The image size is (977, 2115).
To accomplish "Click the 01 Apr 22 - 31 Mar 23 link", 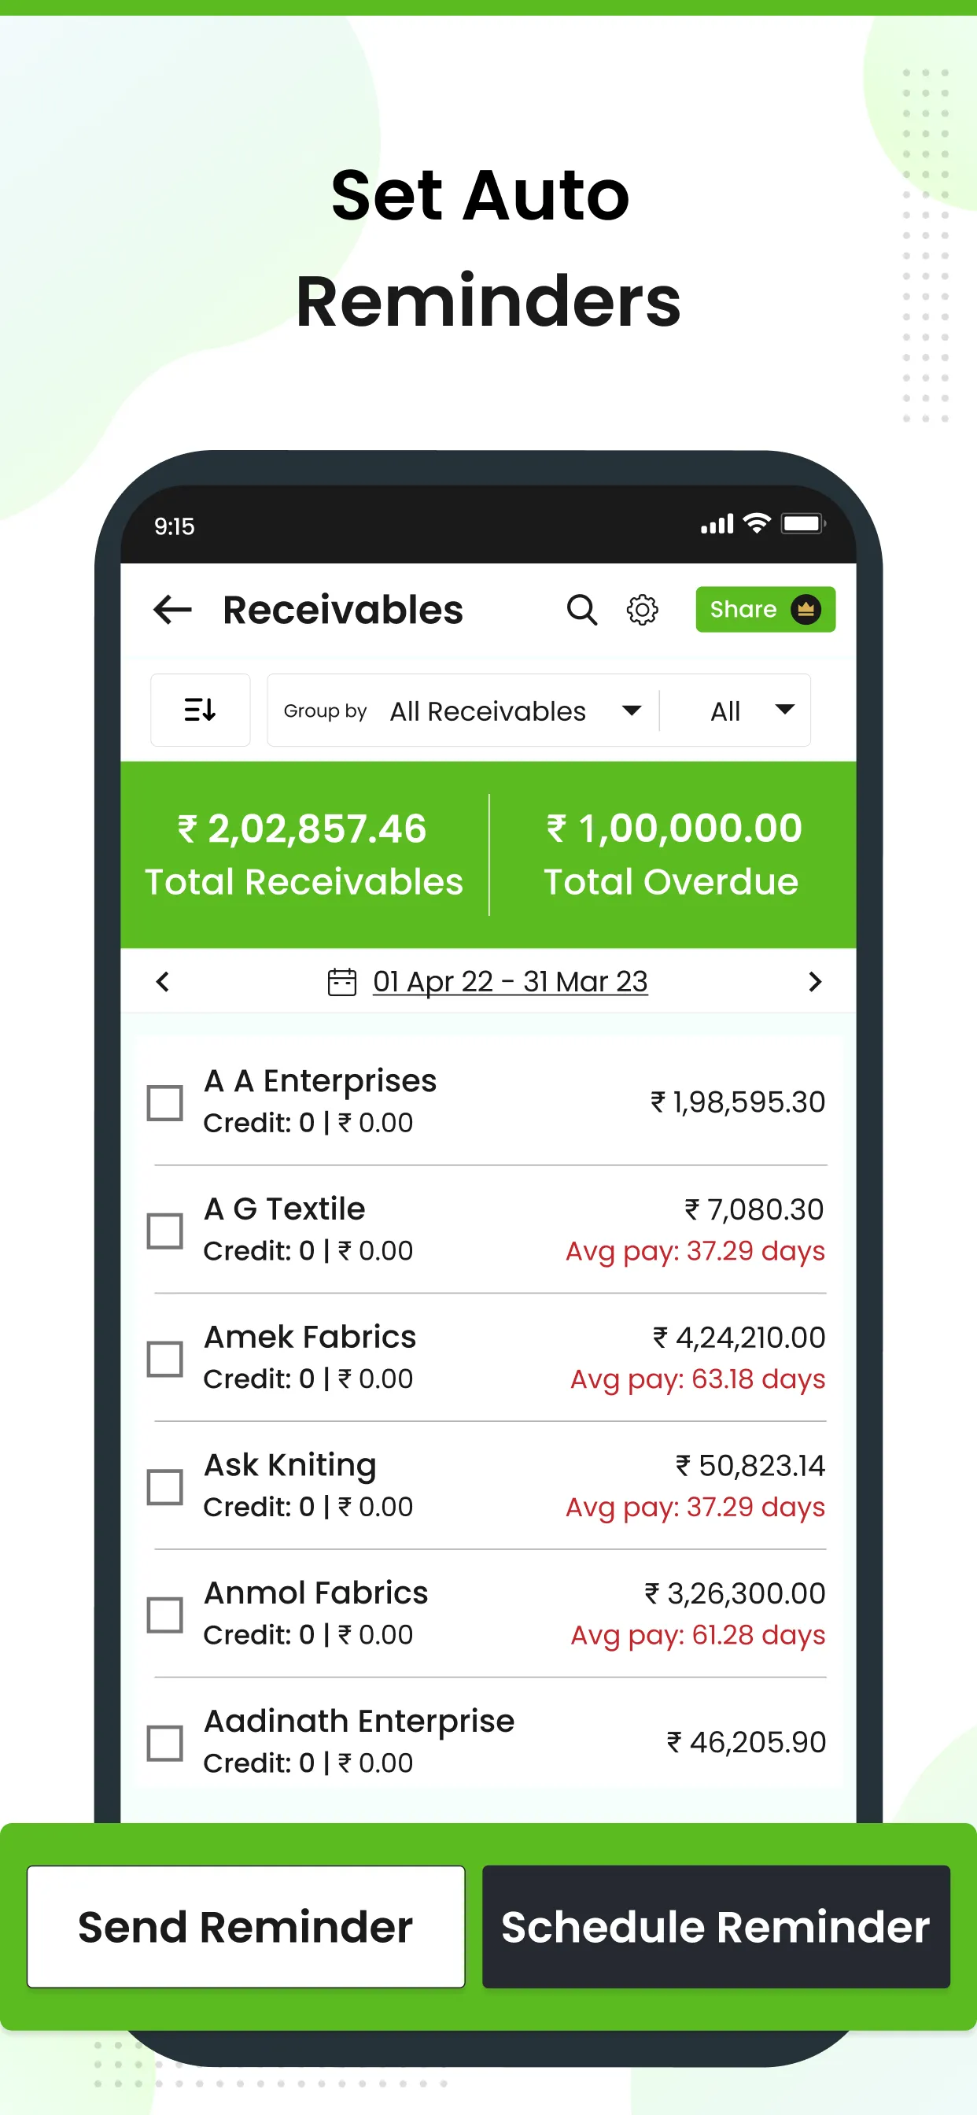I will point(510,981).
